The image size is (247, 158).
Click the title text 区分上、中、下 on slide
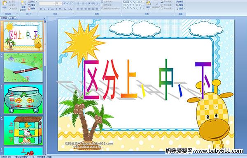pyautogui.click(x=147, y=80)
